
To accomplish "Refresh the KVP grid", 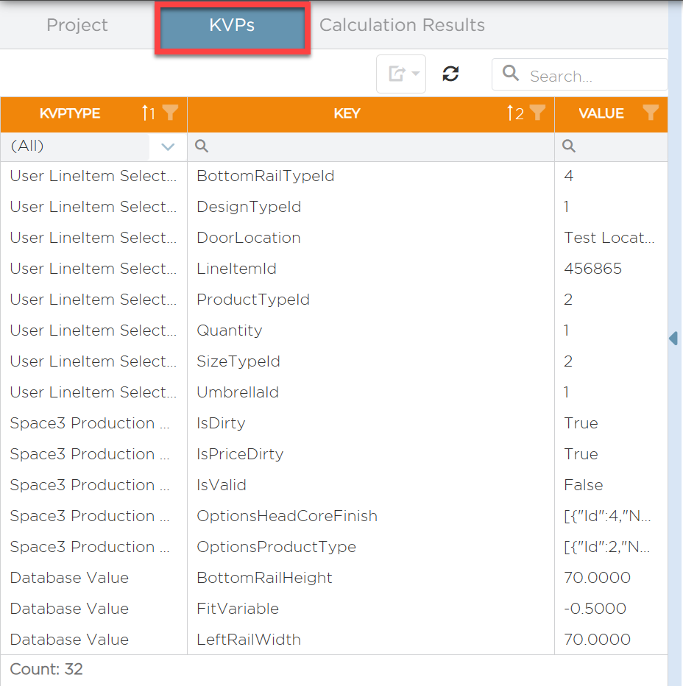I will (x=450, y=74).
